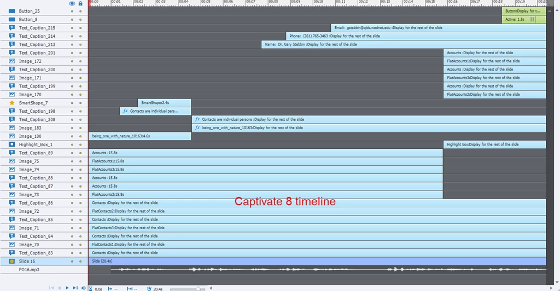Select the being_one_with_nature_10163:4.6s bar
The width and height of the screenshot is (560, 291).
point(139,136)
